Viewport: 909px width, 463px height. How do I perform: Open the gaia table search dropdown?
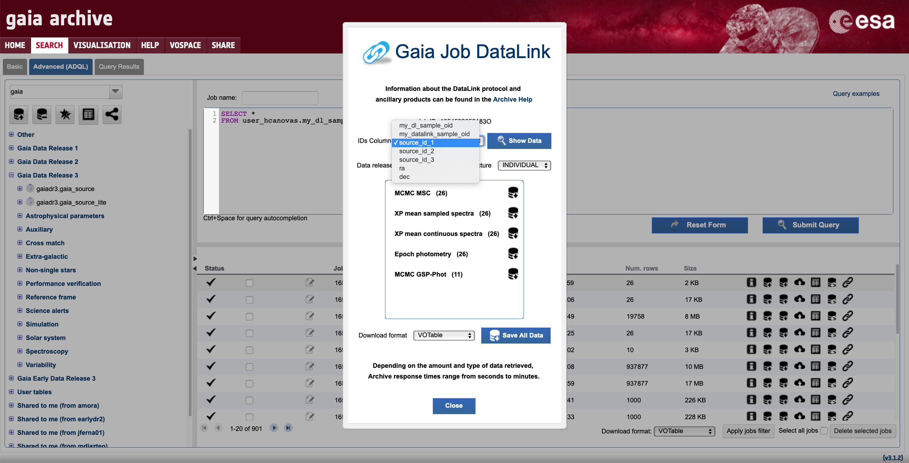point(115,92)
